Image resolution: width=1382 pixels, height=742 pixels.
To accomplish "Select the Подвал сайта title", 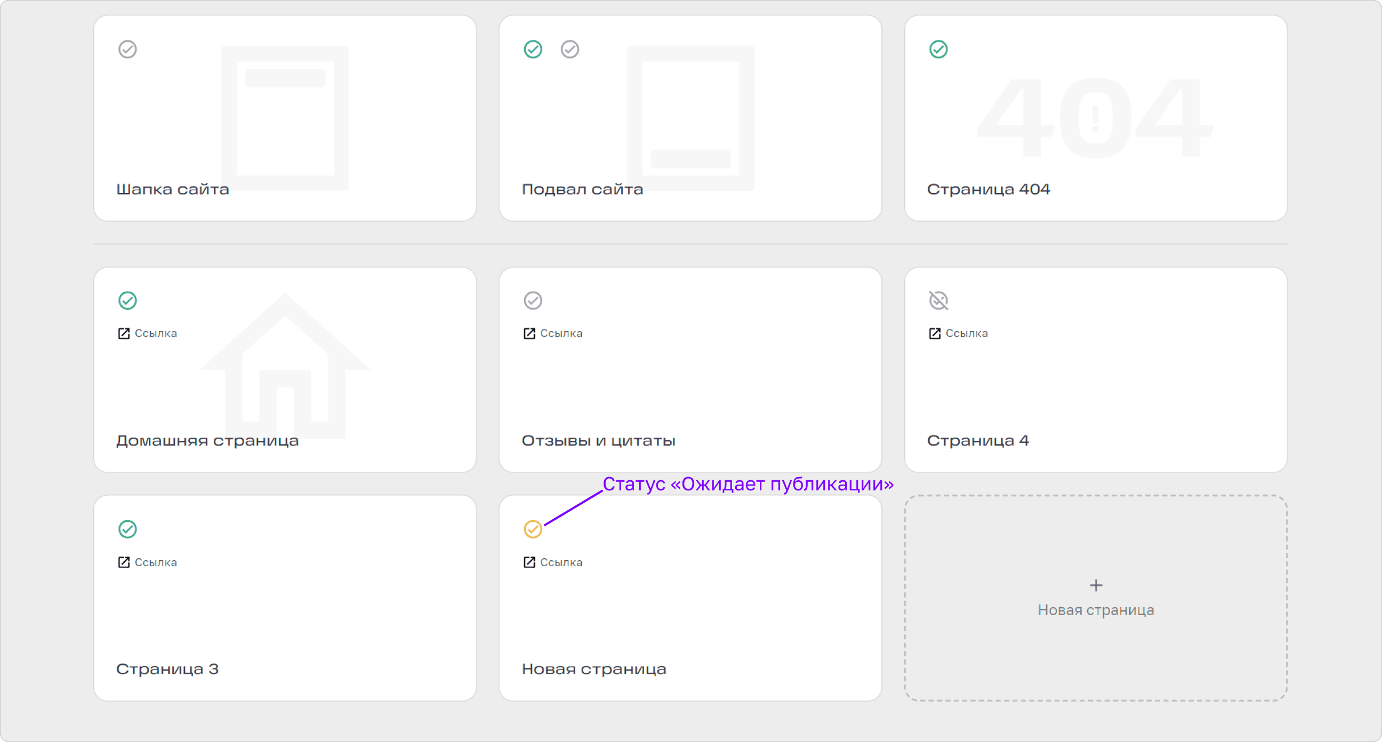I will [x=583, y=189].
